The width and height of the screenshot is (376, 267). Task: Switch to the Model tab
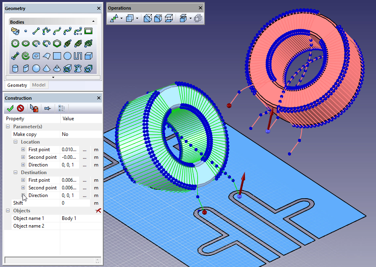pyautogui.click(x=39, y=85)
